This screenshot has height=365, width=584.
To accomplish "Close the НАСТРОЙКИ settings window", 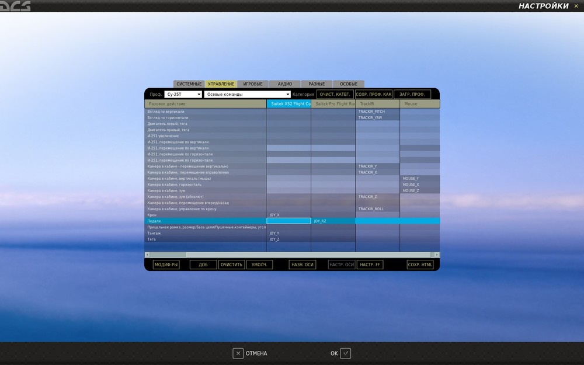I will click(576, 6).
